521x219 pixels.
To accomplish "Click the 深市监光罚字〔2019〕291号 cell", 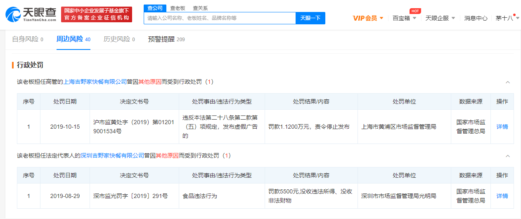I will click(x=134, y=196).
